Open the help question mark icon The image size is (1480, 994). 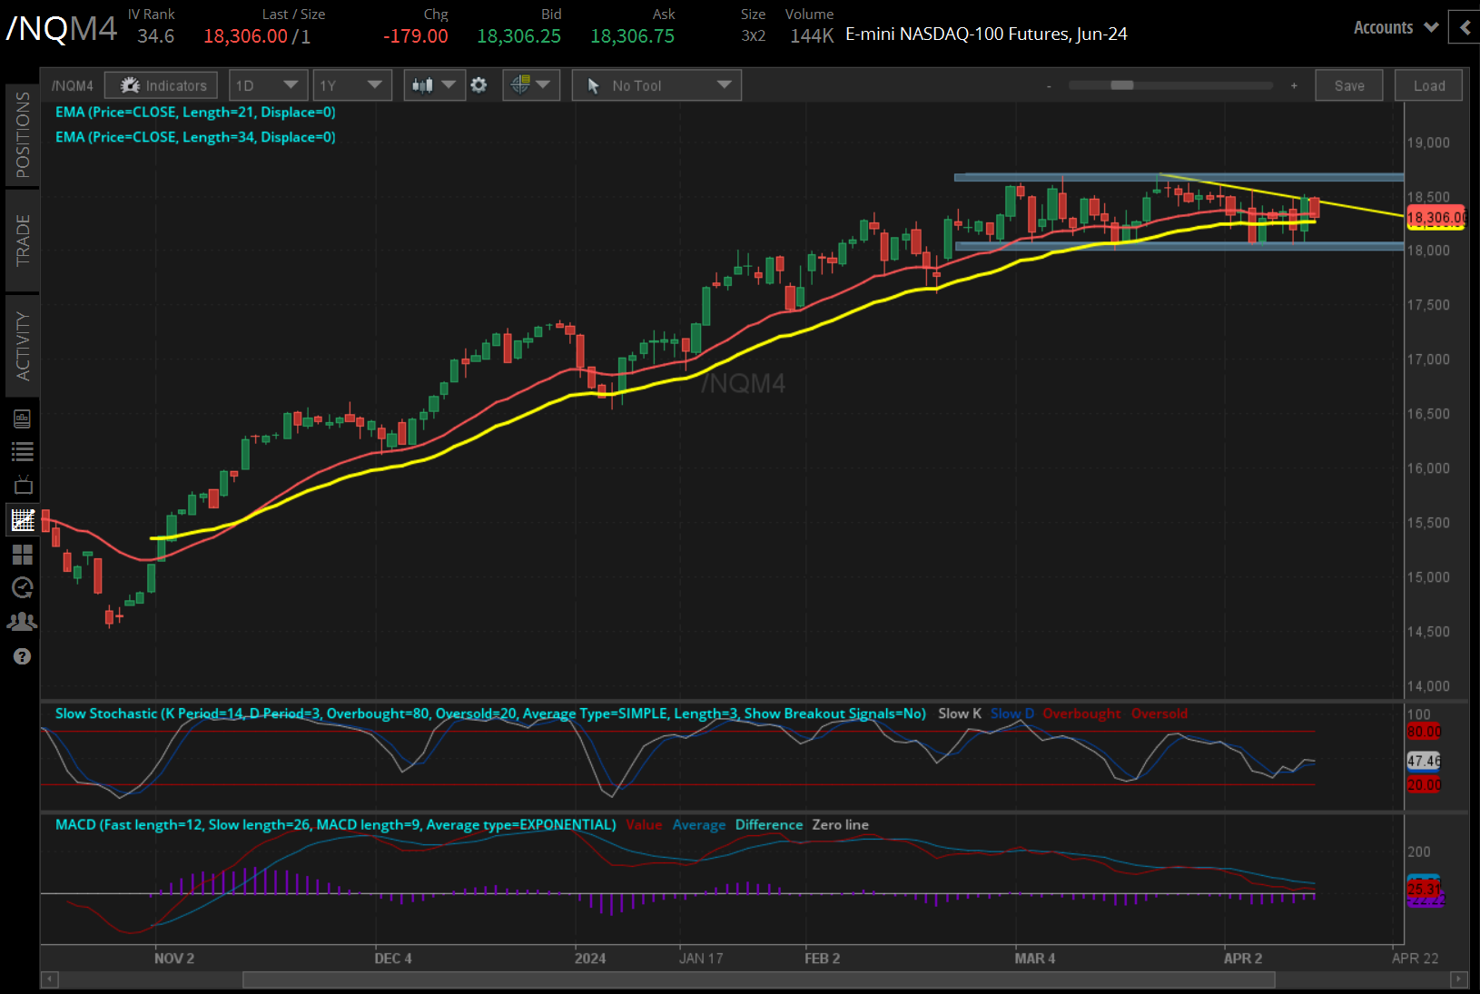23,655
